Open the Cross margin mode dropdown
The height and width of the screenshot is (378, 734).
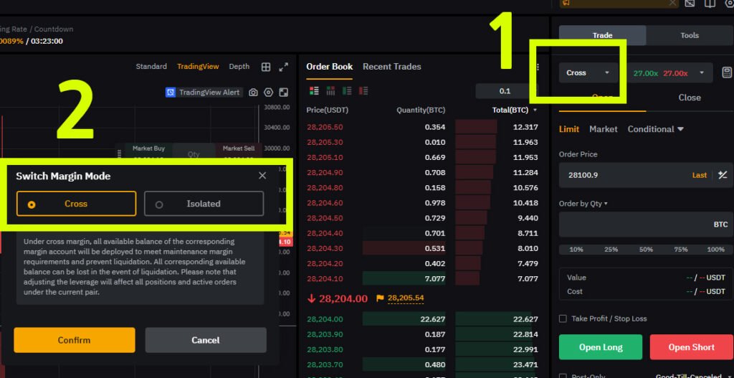coord(588,72)
